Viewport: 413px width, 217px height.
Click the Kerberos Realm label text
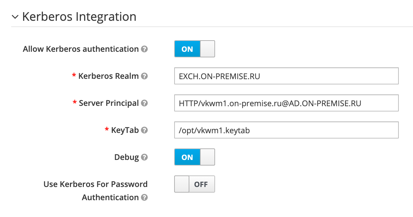(x=108, y=76)
